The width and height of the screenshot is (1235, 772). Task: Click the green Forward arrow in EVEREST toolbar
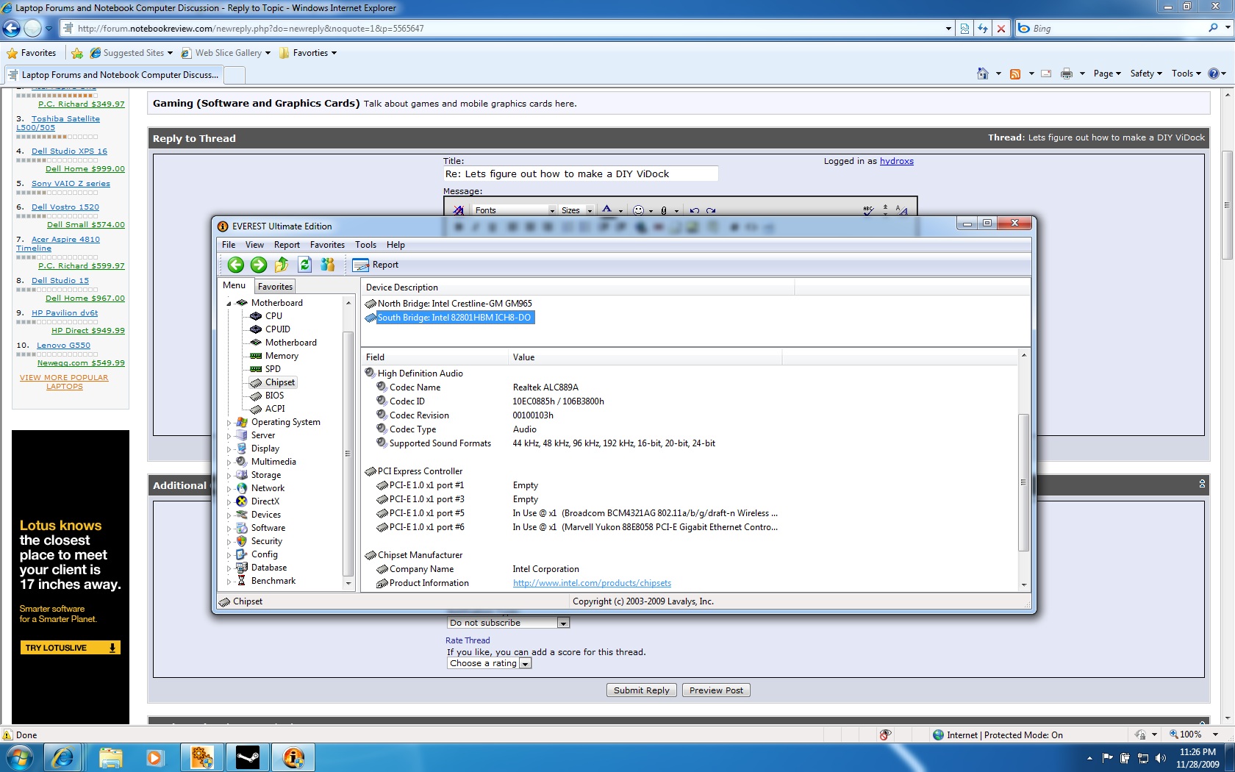pyautogui.click(x=259, y=265)
